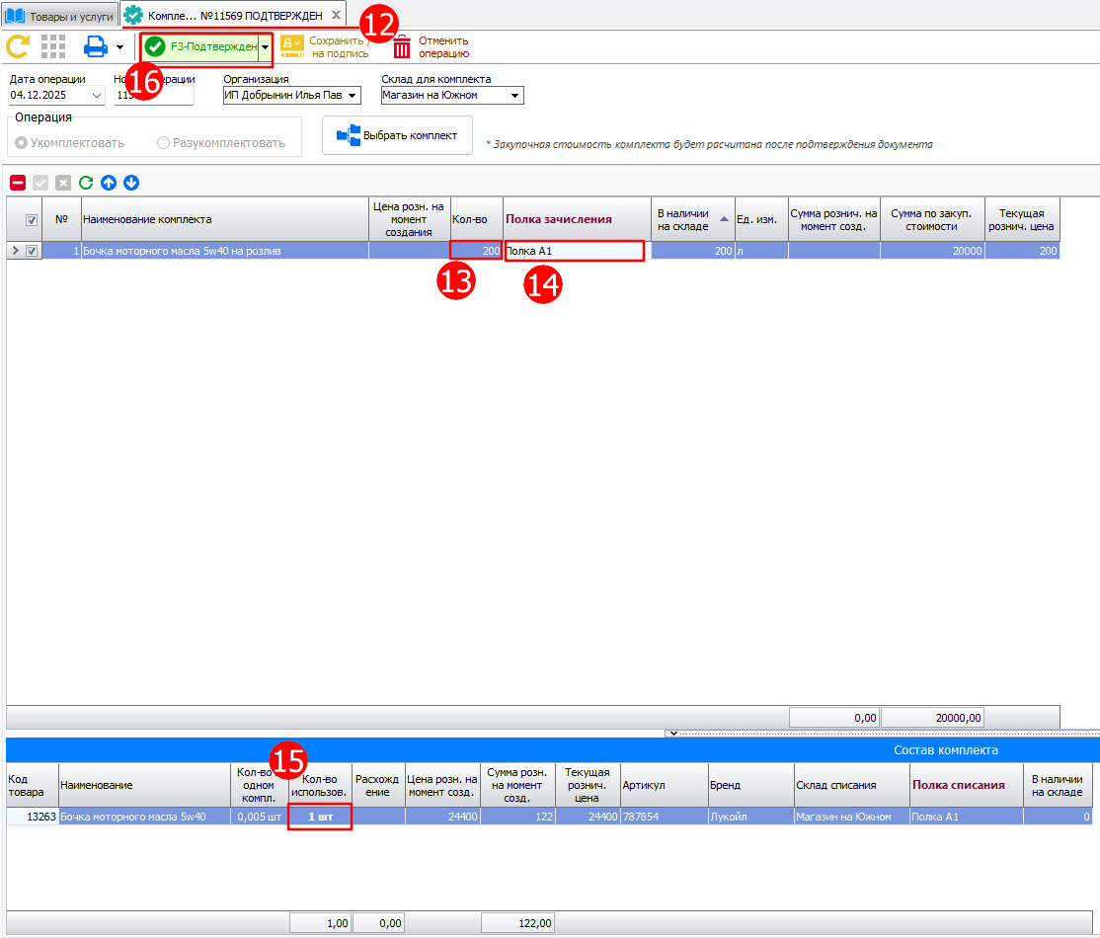Expand the row 1 arrow in table
1100x938 pixels.
[14, 251]
